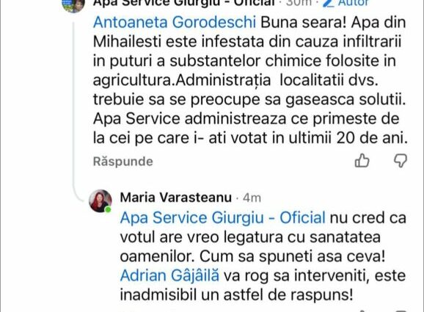Click green online status dot on Maria's avatar
This screenshot has width=424, height=312.
pyautogui.click(x=108, y=209)
